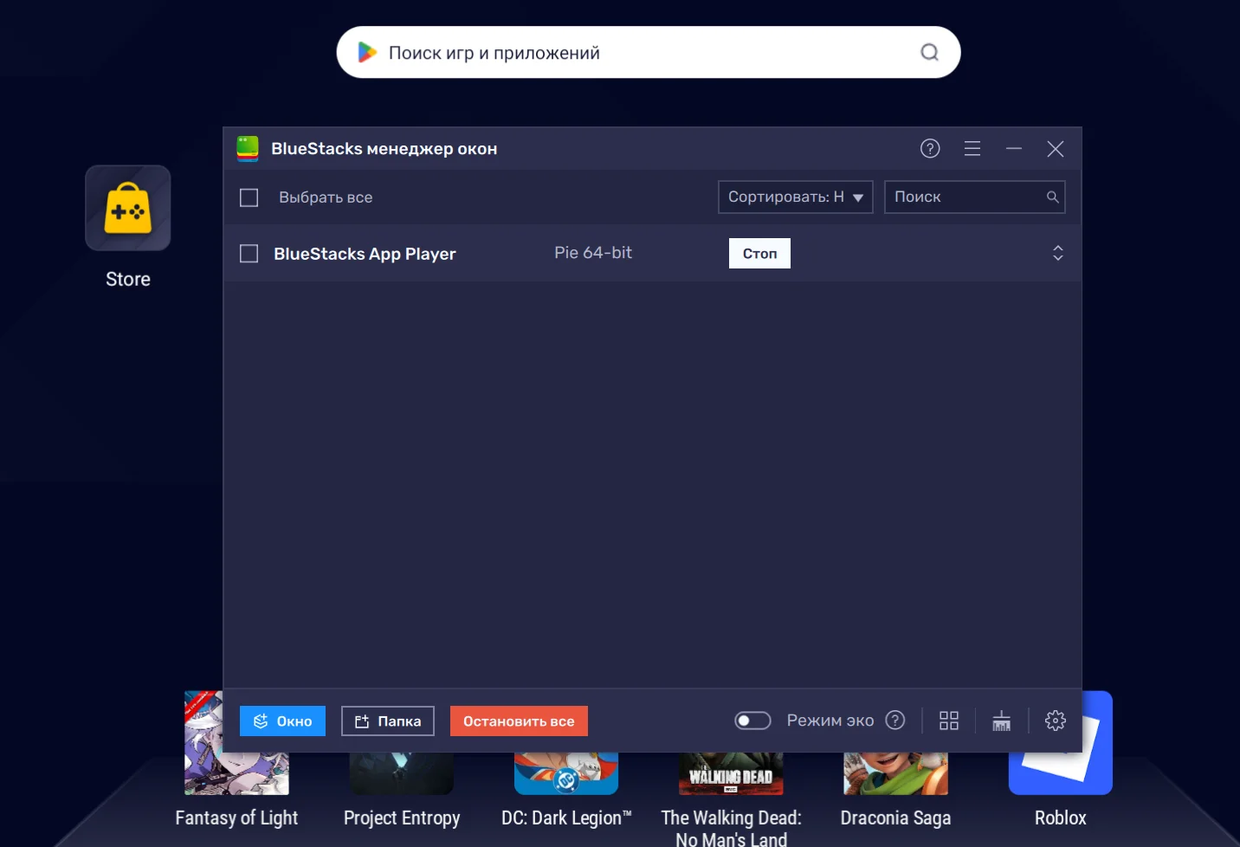Enable the Режим эко toggle

tap(752, 721)
